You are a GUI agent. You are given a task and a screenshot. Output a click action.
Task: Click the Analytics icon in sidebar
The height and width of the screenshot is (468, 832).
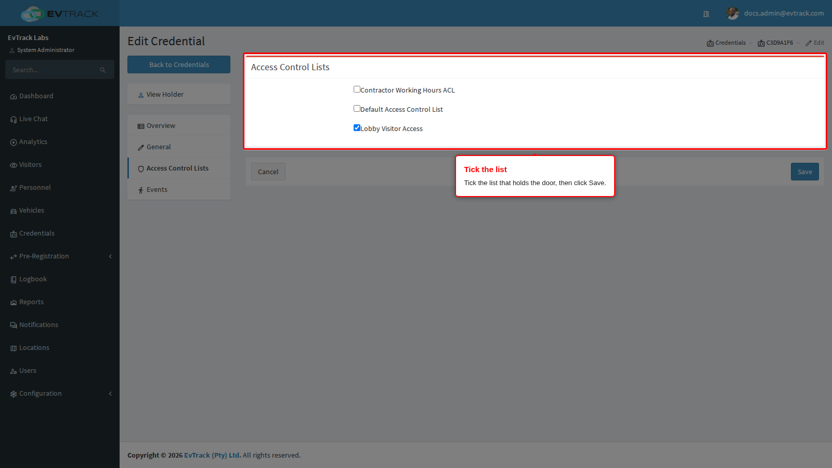pos(14,142)
